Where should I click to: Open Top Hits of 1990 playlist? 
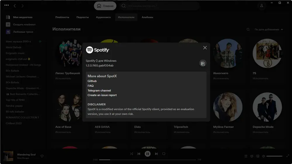[15, 100]
